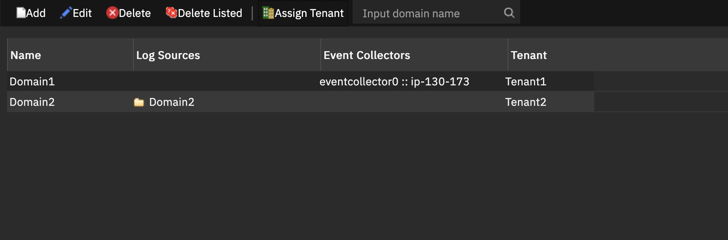Sort by the Tenant column header
The height and width of the screenshot is (240, 728).
point(529,55)
